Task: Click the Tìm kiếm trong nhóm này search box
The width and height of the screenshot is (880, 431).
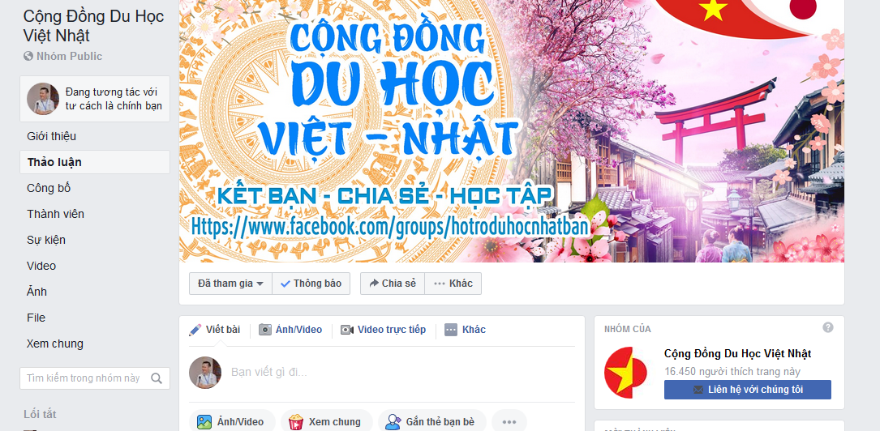Action: coord(85,378)
